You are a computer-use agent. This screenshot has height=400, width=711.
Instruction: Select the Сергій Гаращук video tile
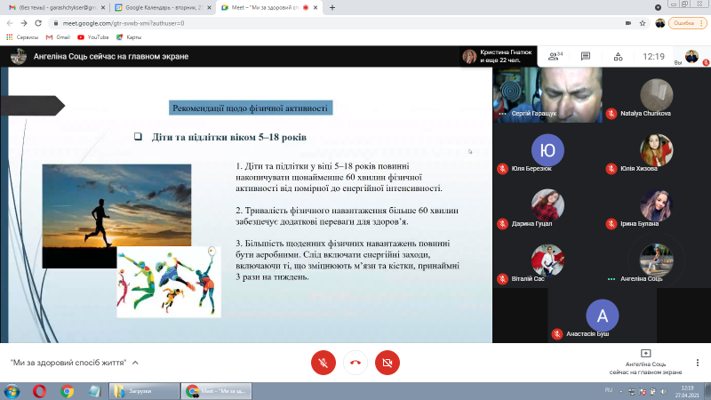pos(547,95)
